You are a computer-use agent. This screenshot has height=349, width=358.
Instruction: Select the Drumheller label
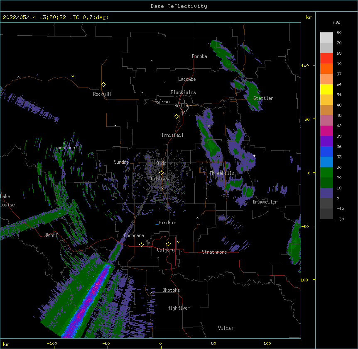(265, 202)
